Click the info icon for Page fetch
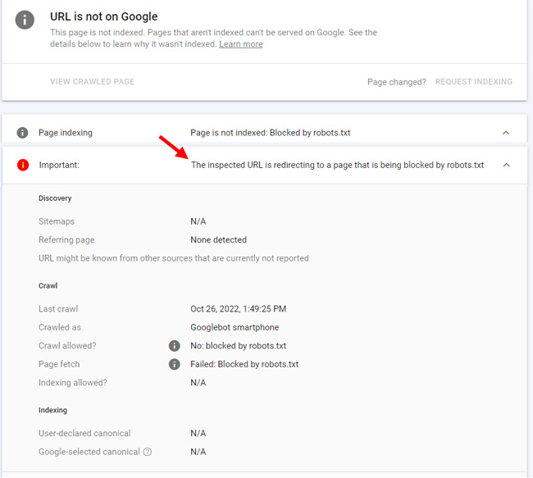533x478 pixels. pos(175,364)
